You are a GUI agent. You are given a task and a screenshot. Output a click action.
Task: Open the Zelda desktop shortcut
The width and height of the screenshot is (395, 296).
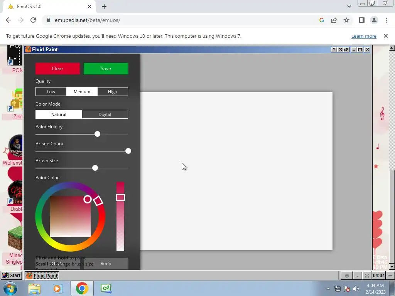click(15, 104)
